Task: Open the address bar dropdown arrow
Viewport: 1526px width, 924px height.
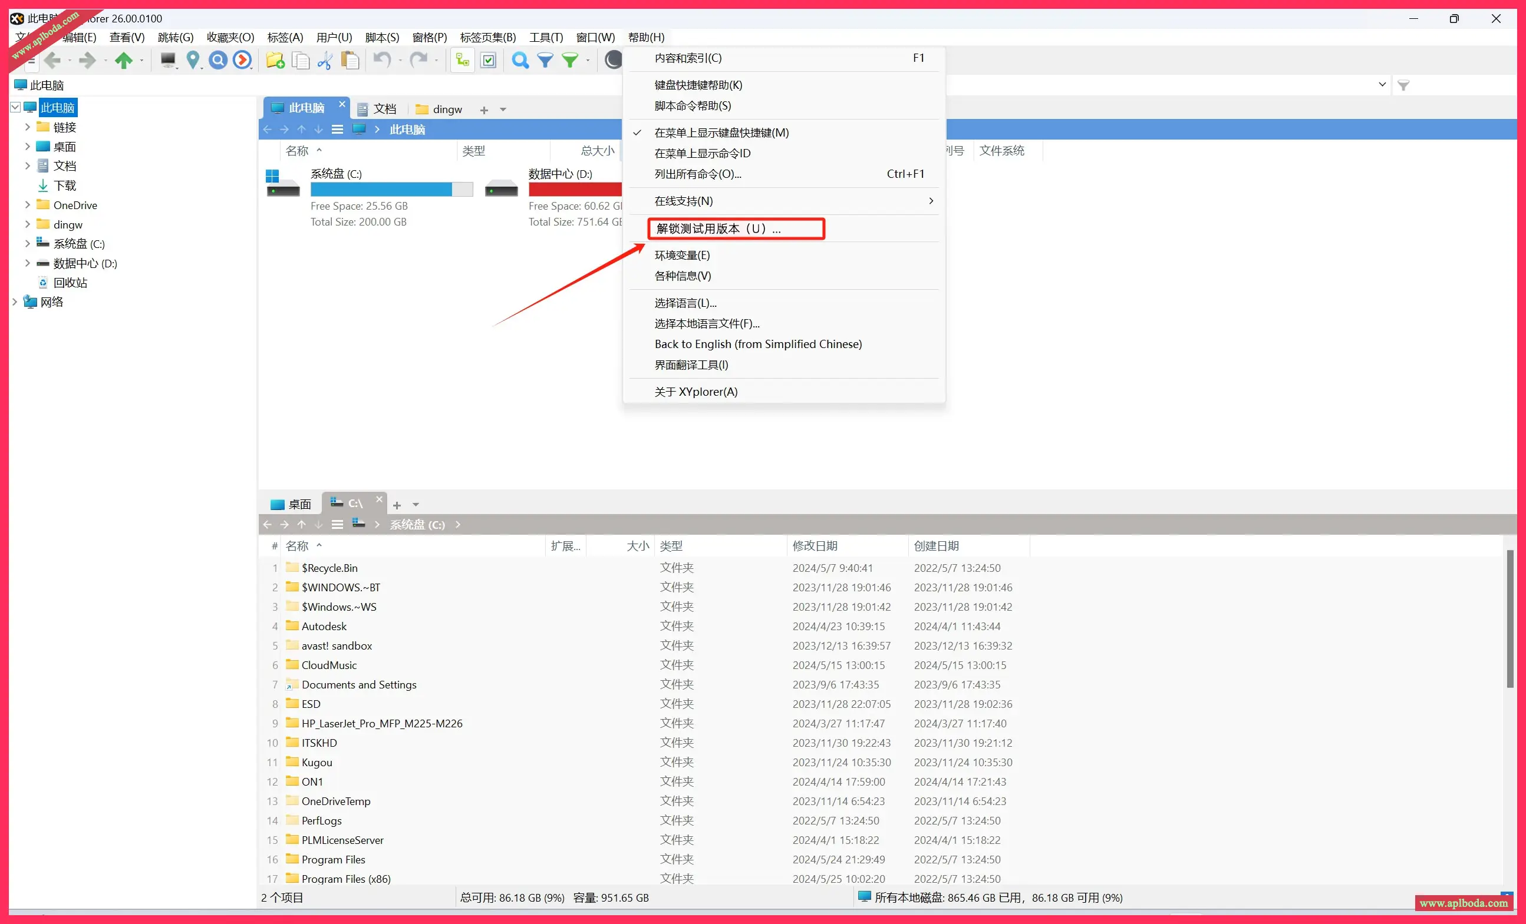Action: pyautogui.click(x=1382, y=85)
